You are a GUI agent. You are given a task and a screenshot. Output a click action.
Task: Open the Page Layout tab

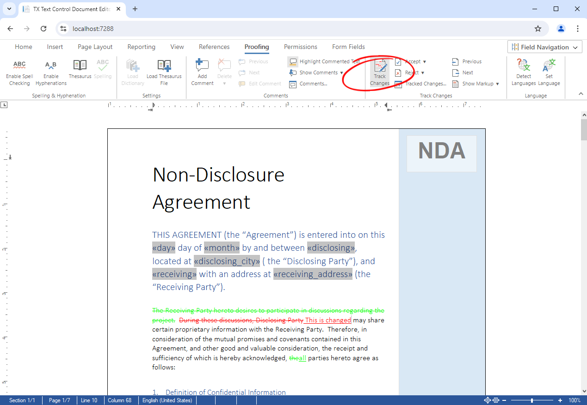pos(95,47)
